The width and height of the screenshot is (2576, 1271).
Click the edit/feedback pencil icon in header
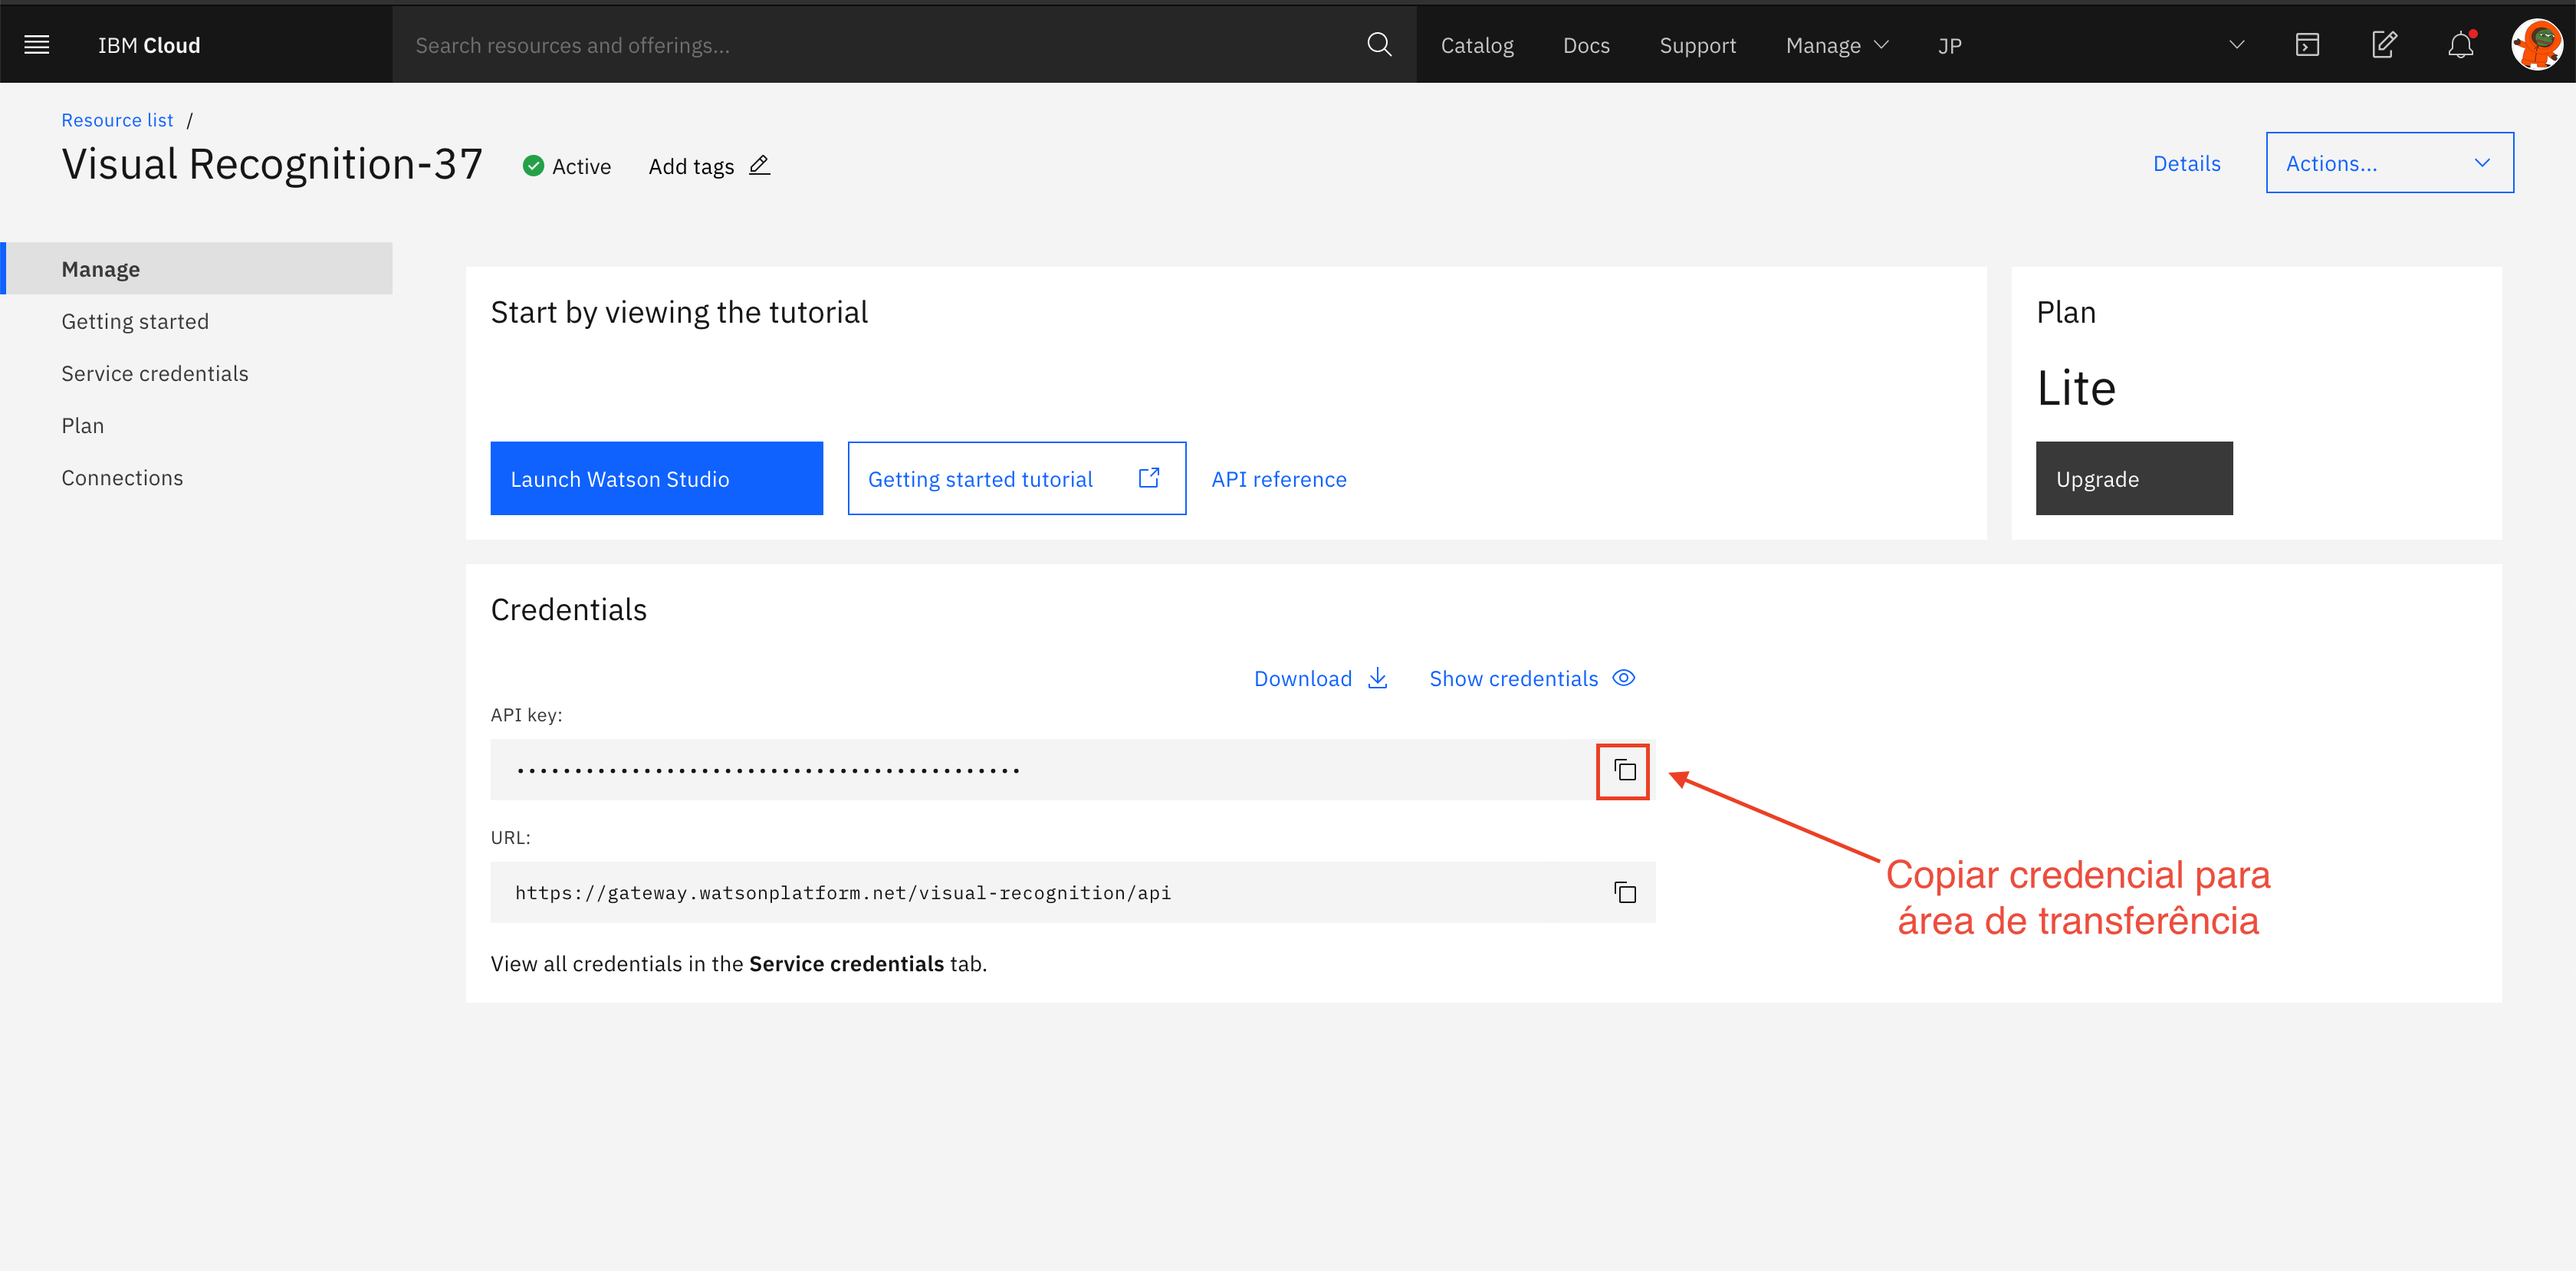point(2384,45)
